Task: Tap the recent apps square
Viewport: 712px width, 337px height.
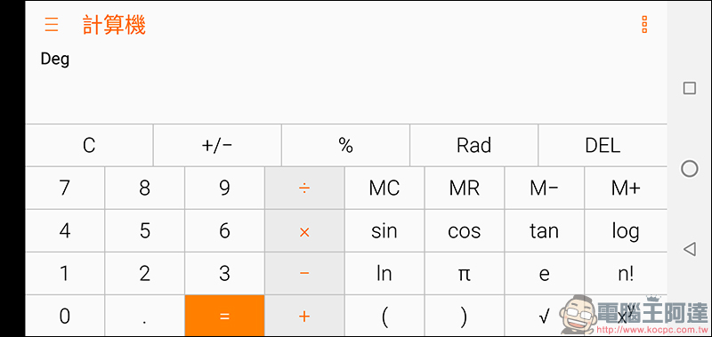Action: pyautogui.click(x=689, y=88)
